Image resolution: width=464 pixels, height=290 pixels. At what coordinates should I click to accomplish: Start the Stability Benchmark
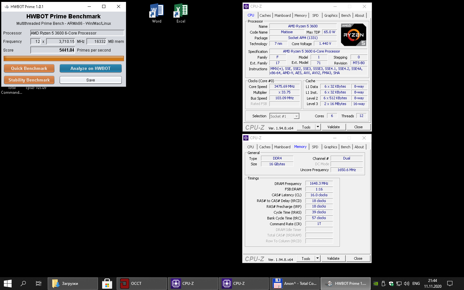click(29, 80)
